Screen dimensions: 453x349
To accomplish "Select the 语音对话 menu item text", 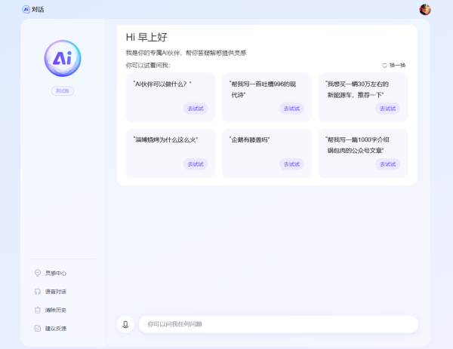I will (56, 292).
